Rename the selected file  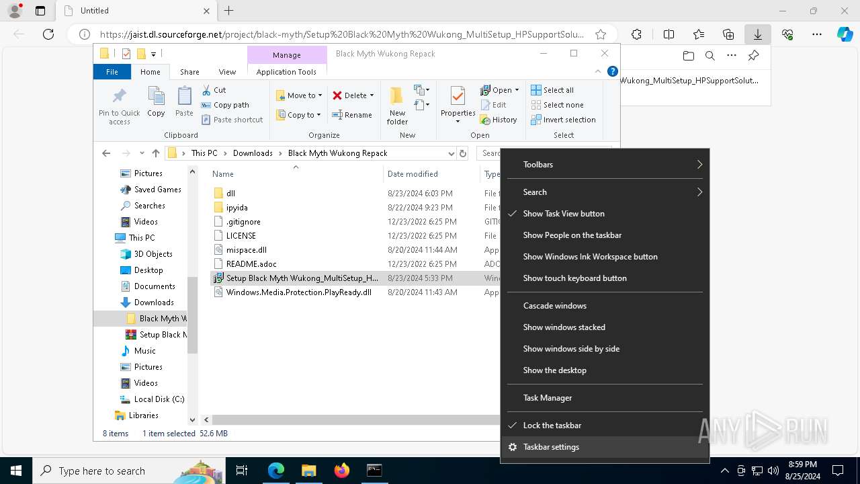(351, 115)
